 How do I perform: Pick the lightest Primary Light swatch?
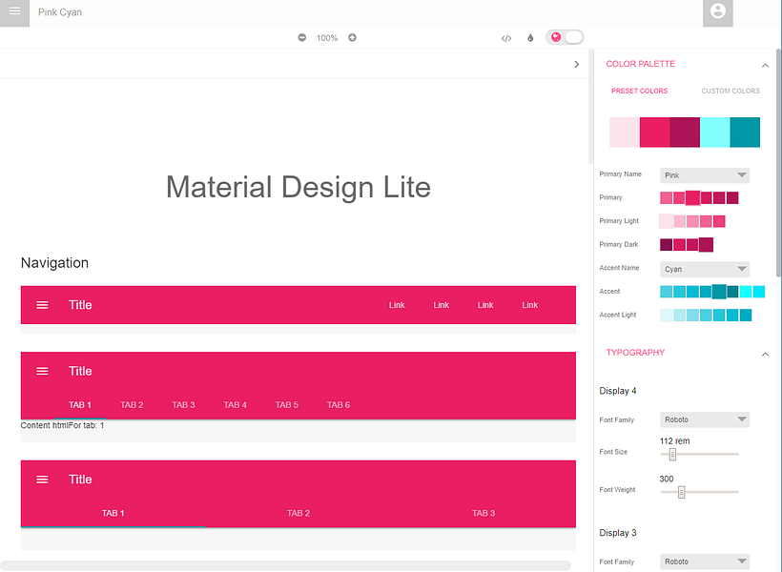tap(667, 221)
